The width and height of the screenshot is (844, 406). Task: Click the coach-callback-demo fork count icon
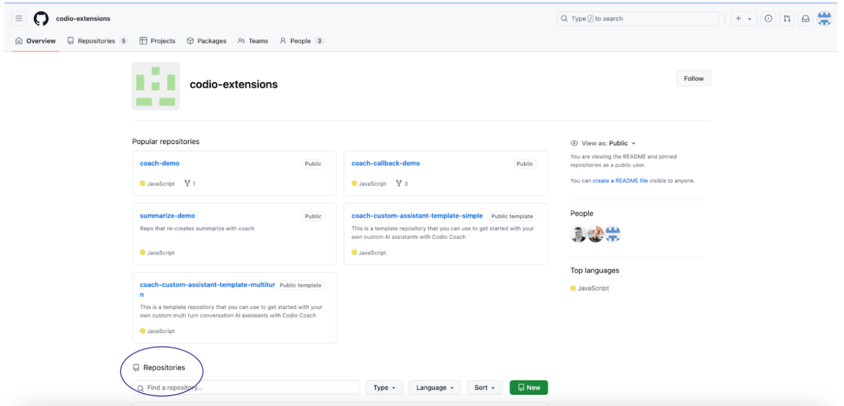point(399,183)
